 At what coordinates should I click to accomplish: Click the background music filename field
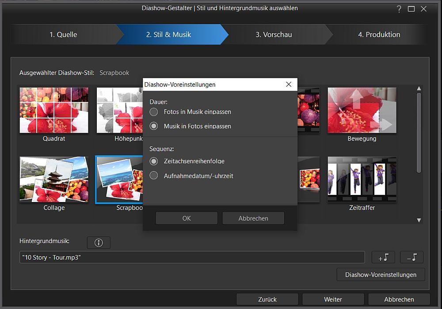click(192, 257)
